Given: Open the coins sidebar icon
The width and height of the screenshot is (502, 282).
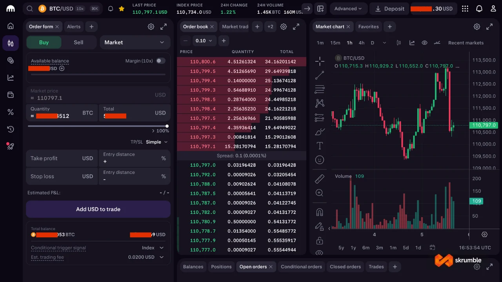Looking at the screenshot, I should click(x=11, y=60).
